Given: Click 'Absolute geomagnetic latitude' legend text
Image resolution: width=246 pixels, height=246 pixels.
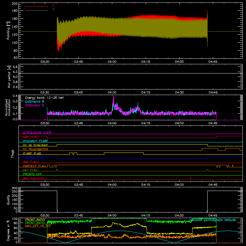Looking at the screenshot, I should (x=212, y=220).
